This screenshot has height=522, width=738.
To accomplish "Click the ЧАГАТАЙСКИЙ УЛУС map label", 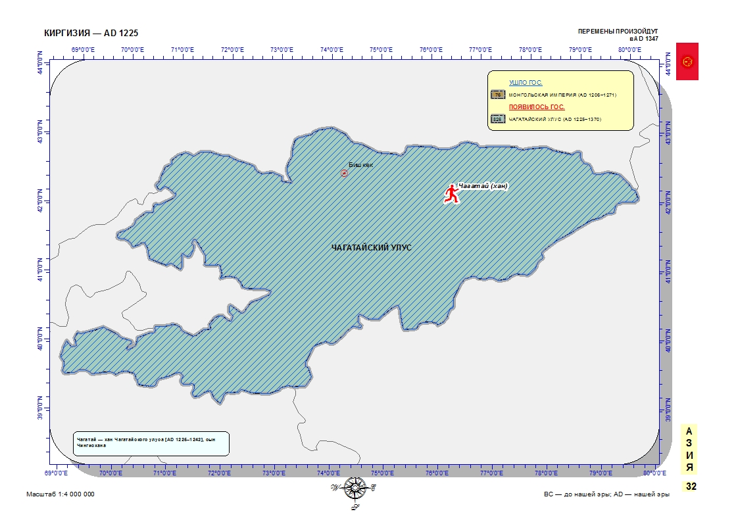I will coord(372,248).
